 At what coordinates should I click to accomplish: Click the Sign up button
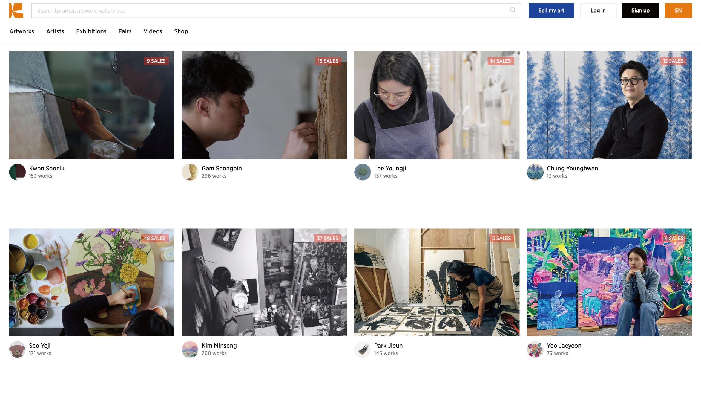pos(640,10)
